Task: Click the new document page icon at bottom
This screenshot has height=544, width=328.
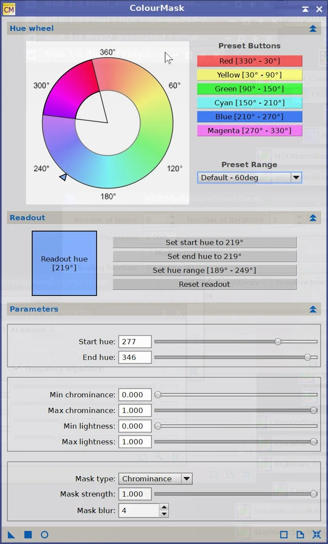Action: (x=300, y=534)
